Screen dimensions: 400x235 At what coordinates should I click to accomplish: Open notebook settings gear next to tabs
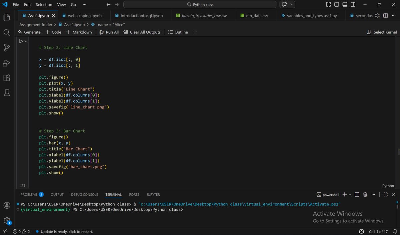point(377,16)
